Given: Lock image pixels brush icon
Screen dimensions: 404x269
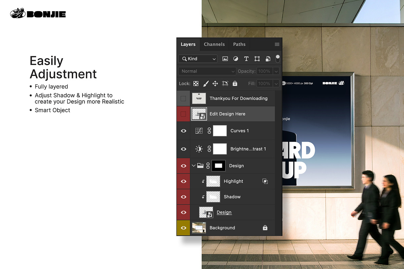Looking at the screenshot, I should tap(206, 83).
